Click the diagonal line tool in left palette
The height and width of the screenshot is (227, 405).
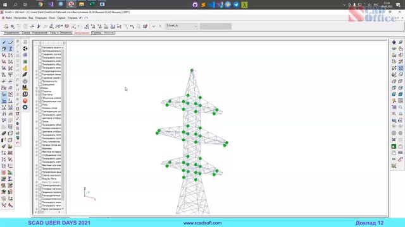[4, 42]
